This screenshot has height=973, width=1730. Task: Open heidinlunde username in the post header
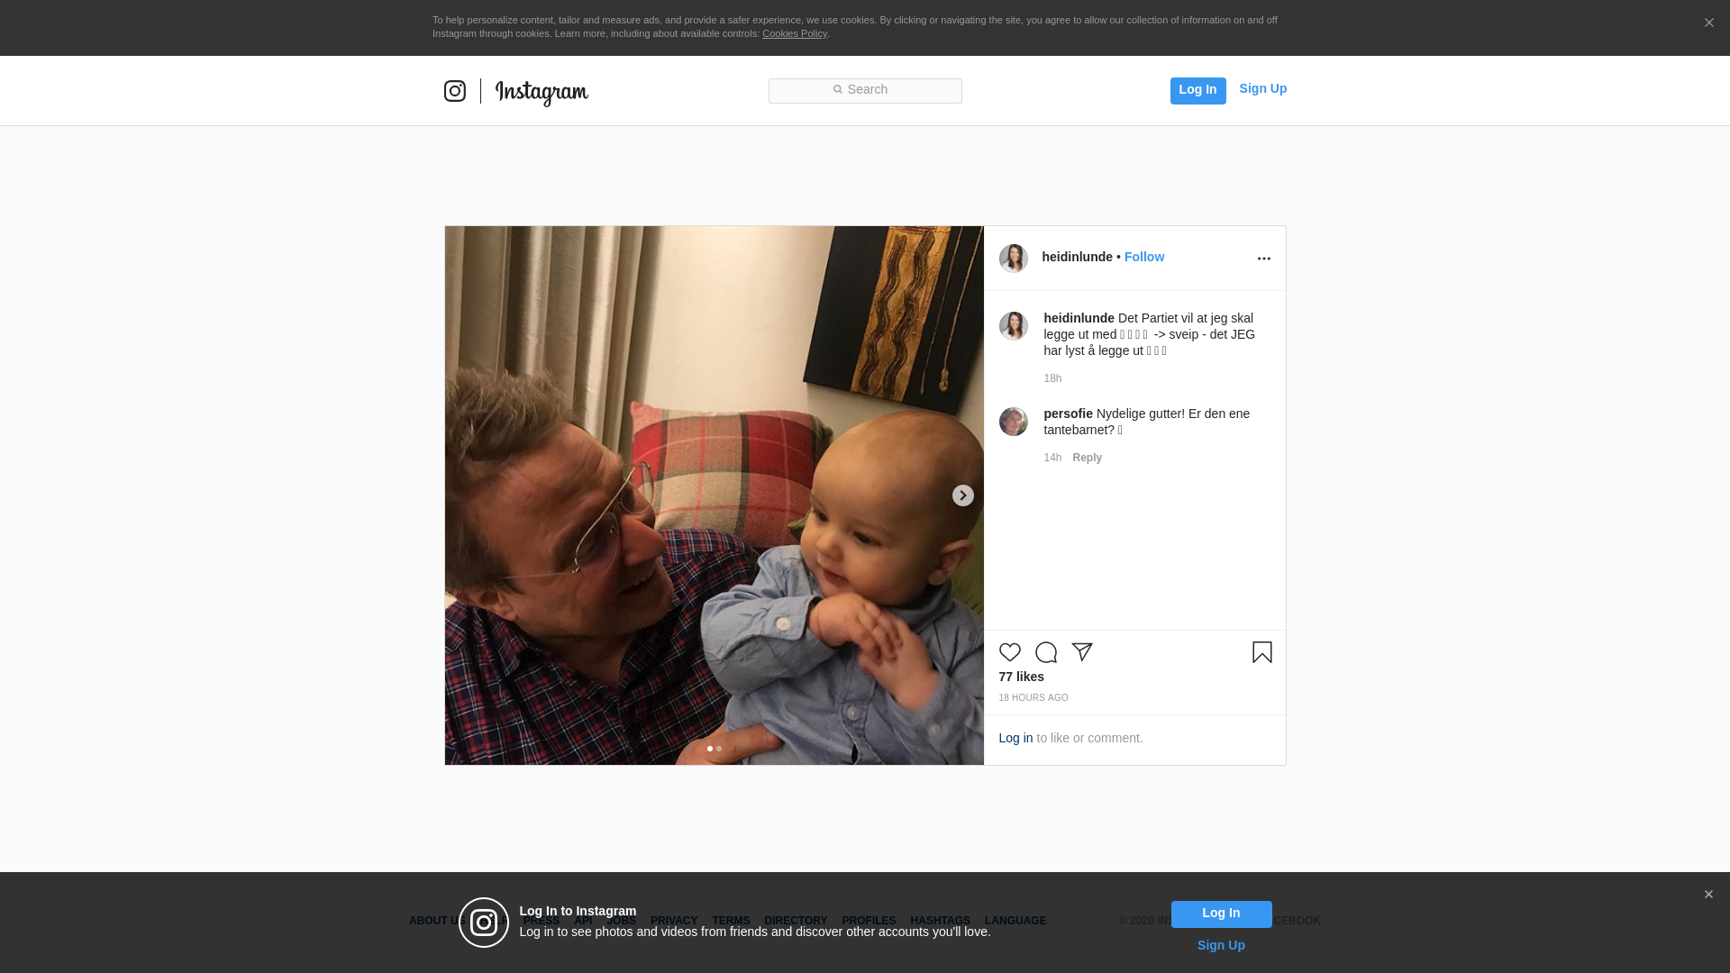coord(1078,257)
